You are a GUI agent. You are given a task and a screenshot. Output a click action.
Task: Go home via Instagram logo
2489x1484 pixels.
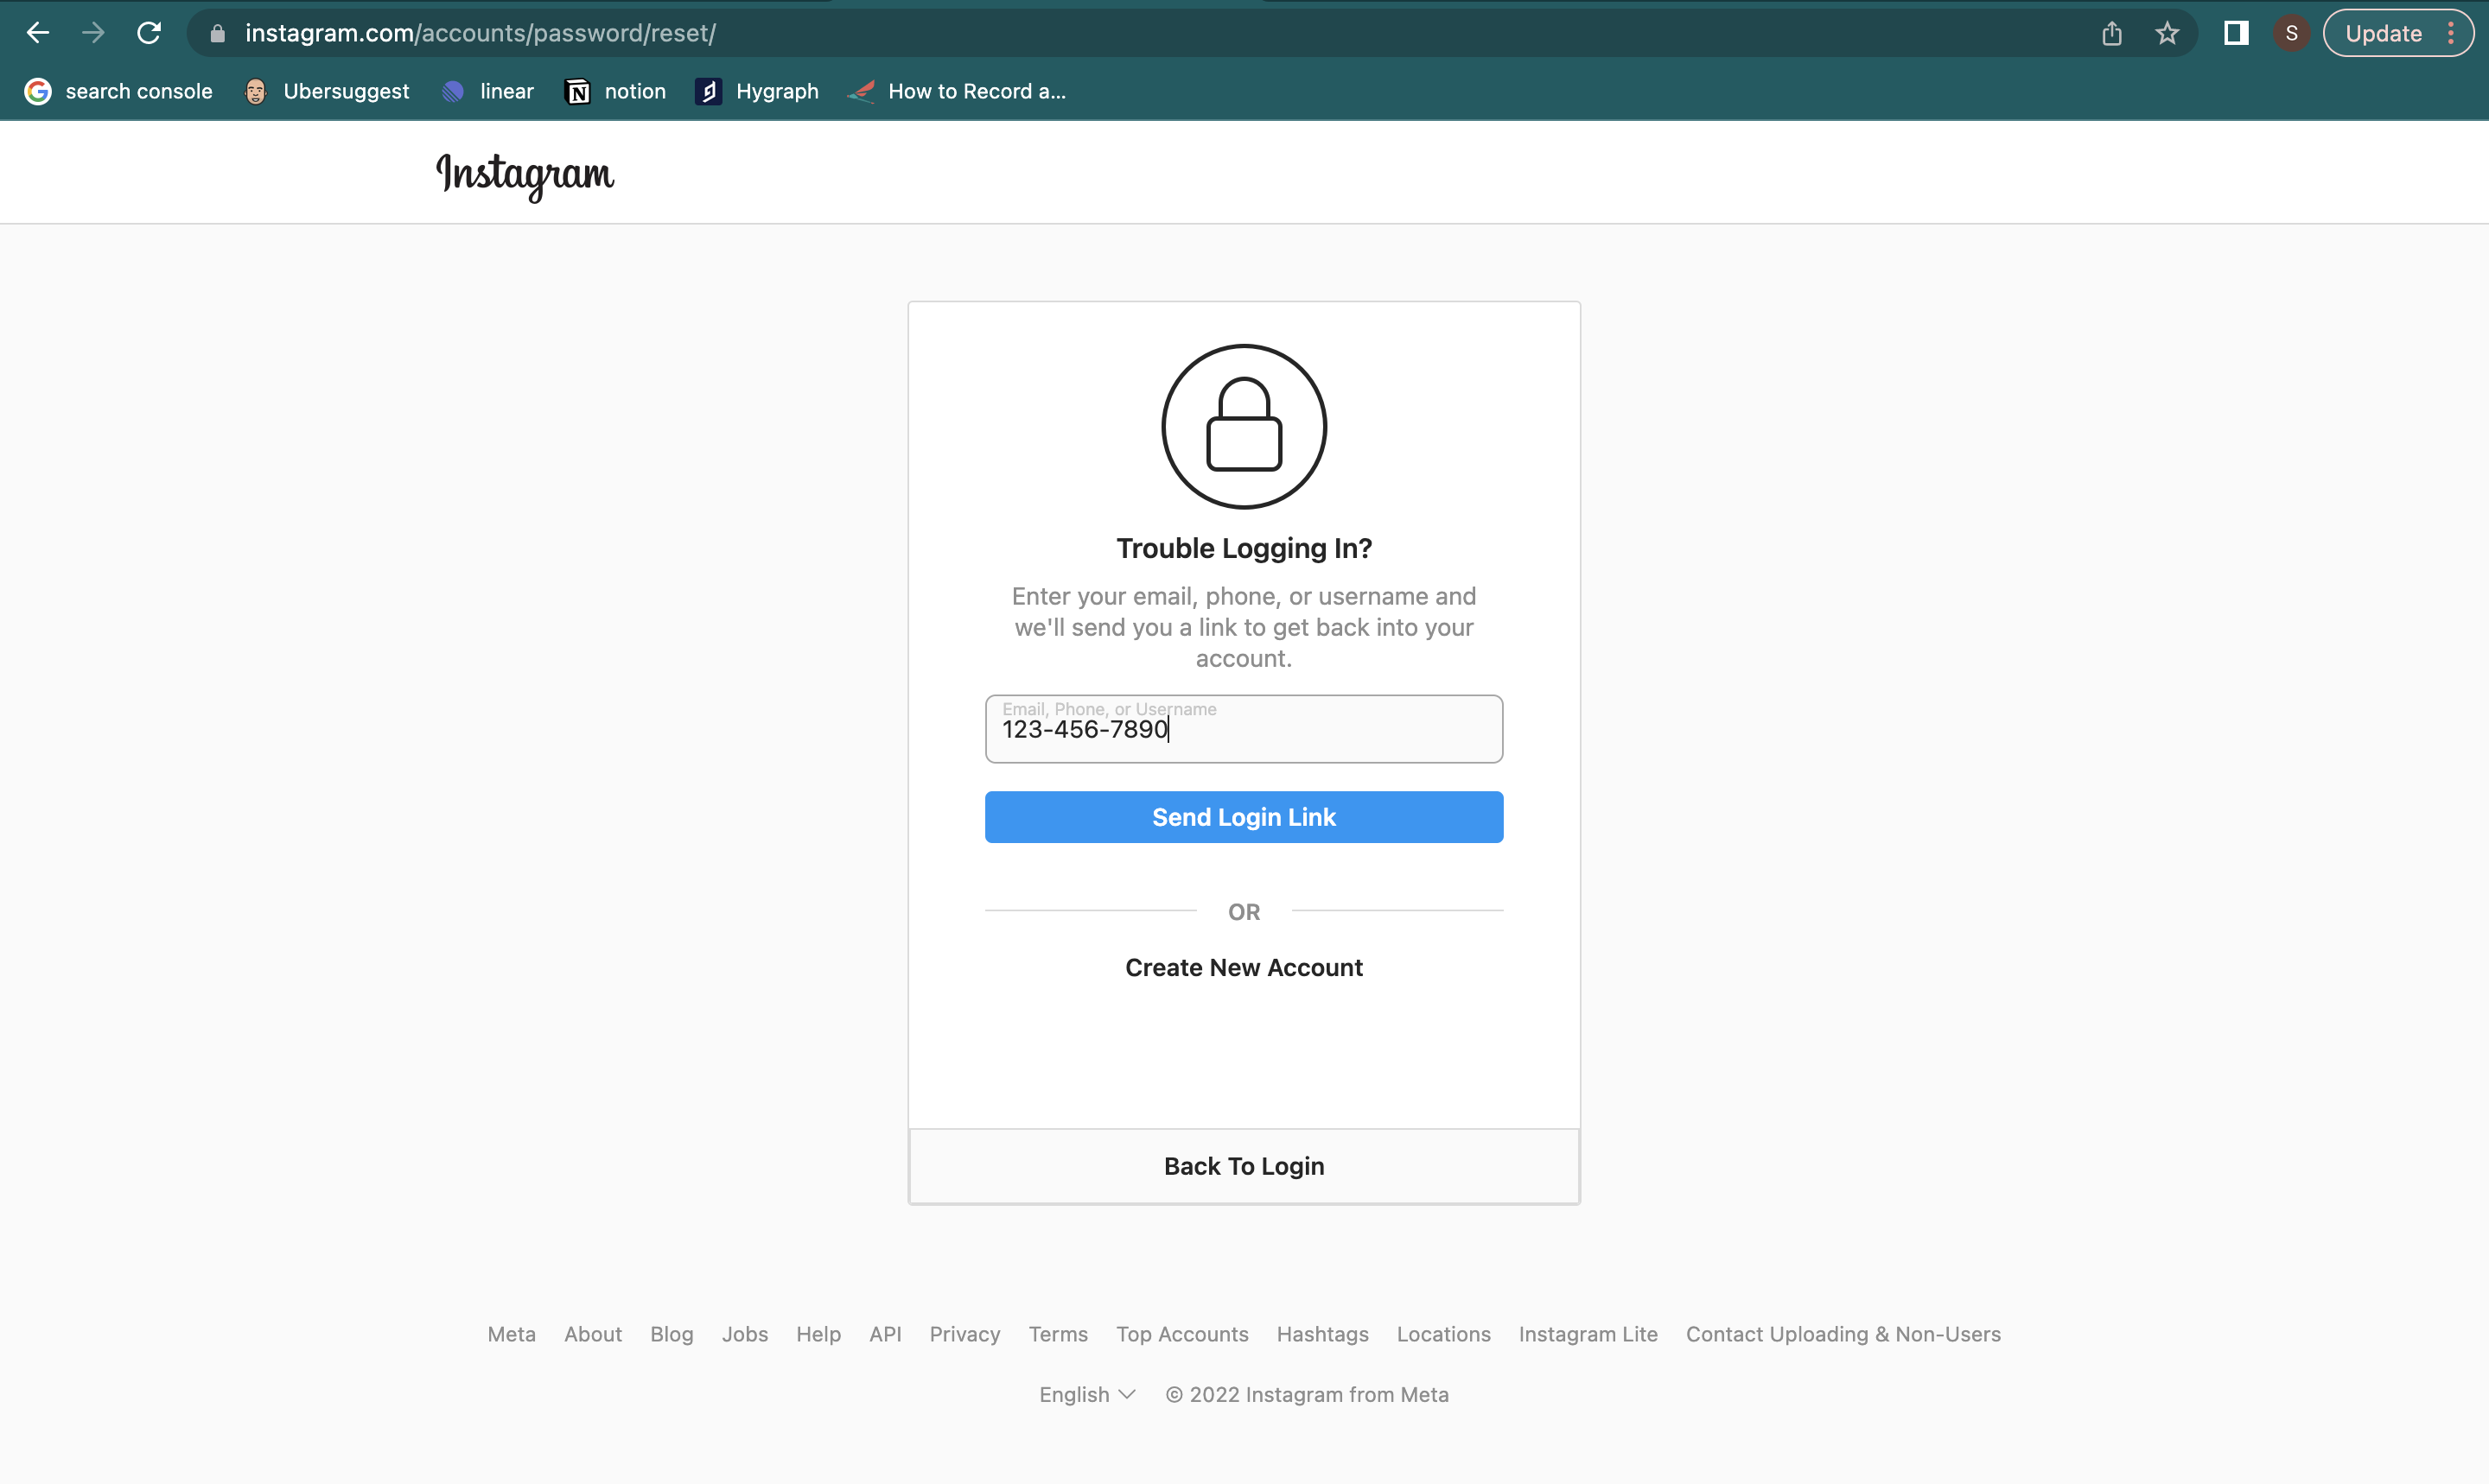[525, 175]
